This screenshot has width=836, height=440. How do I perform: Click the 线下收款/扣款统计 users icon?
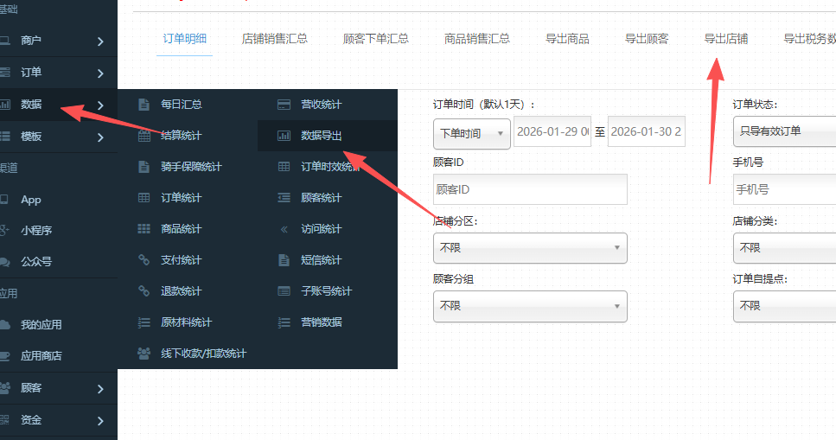144,354
